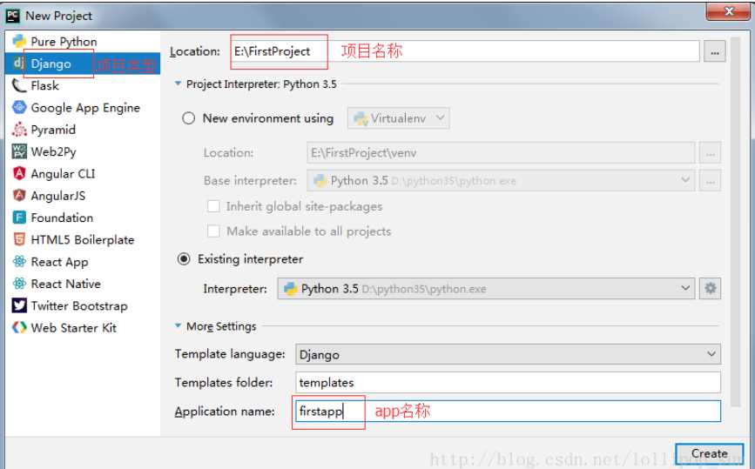Click the Twitter Bootstrap bird icon
This screenshot has width=755, height=469.
tap(19, 305)
